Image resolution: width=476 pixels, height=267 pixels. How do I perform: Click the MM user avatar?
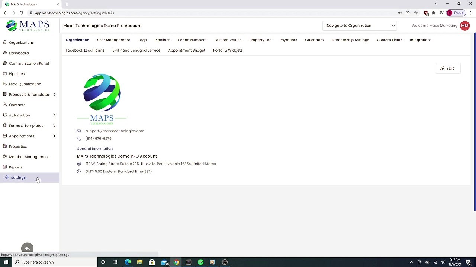coord(465,26)
